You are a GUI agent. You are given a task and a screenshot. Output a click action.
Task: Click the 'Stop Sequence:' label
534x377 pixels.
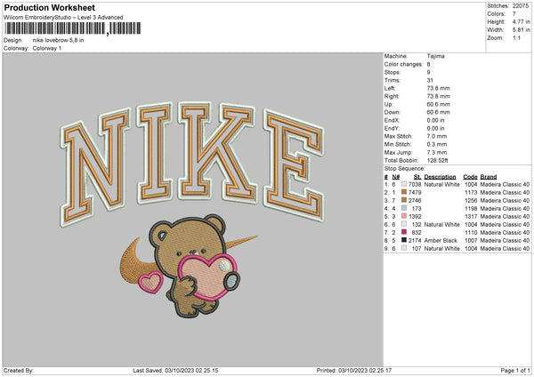coord(405,169)
